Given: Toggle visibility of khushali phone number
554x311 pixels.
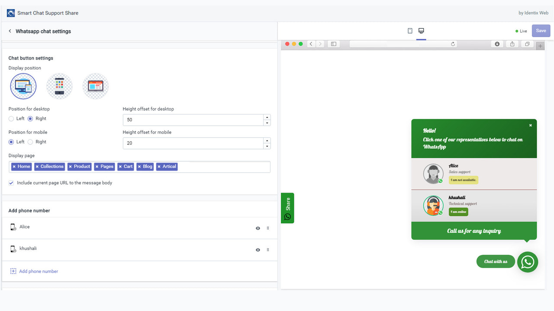Looking at the screenshot, I should click(258, 250).
